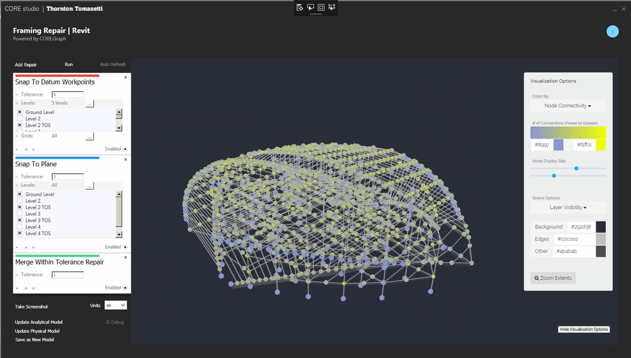The width and height of the screenshot is (631, 358).
Task: Expand the Layer Visibility dropdown
Action: (x=568, y=207)
